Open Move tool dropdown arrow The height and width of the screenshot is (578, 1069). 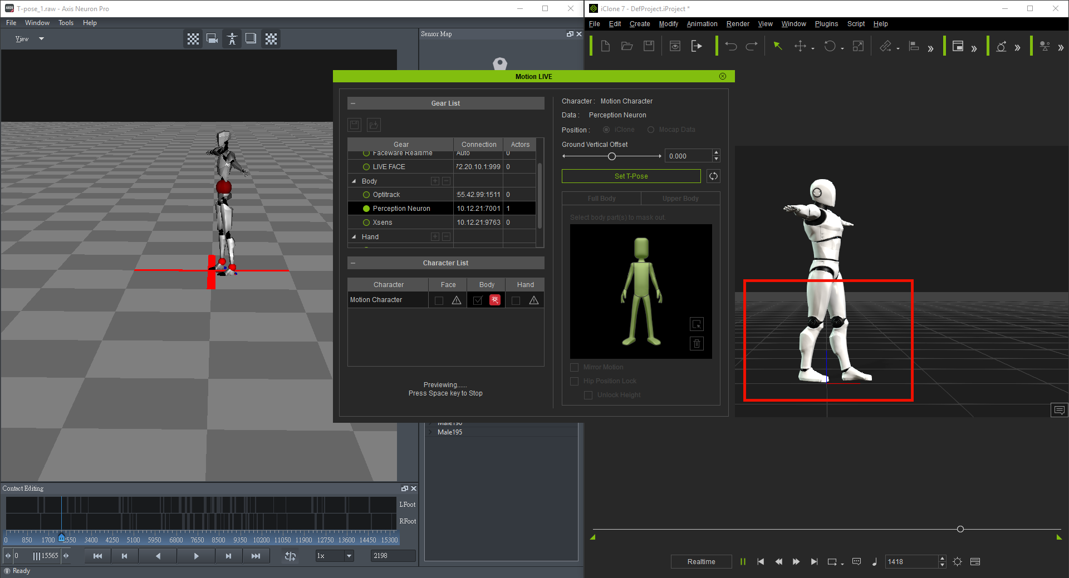tap(813, 49)
